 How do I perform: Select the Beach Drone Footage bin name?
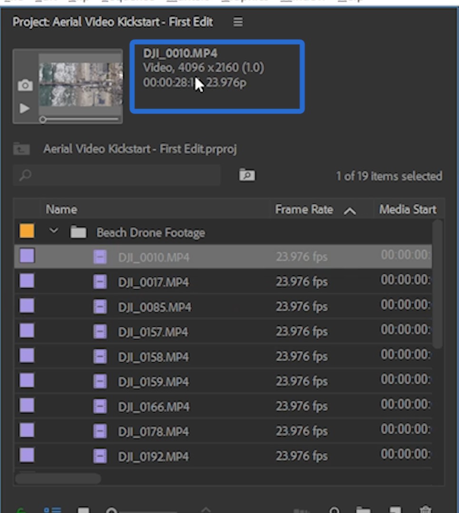click(151, 233)
